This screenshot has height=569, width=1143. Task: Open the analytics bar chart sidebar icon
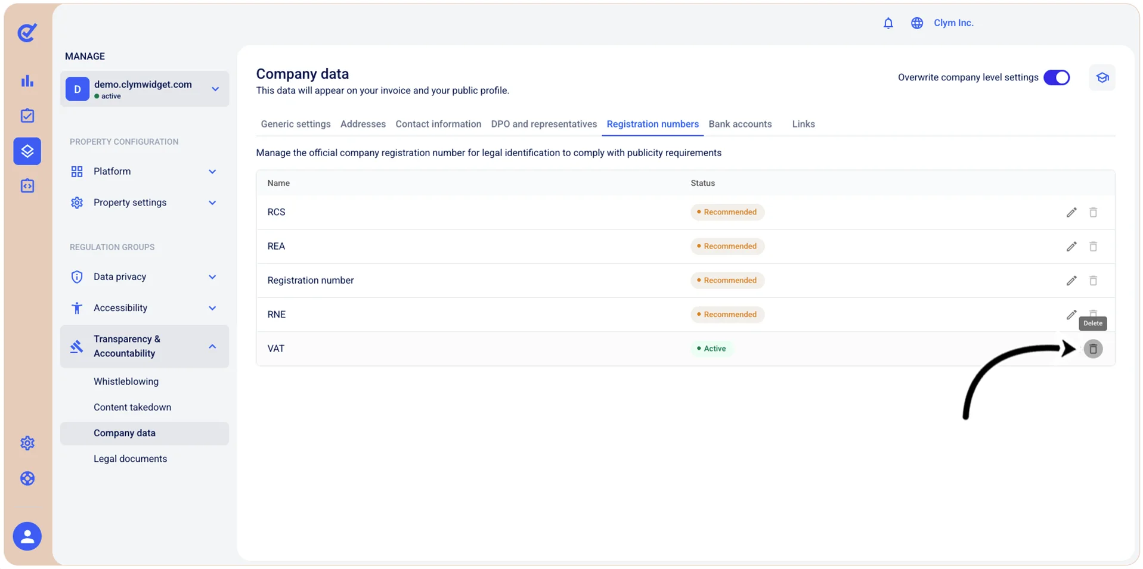coord(27,81)
